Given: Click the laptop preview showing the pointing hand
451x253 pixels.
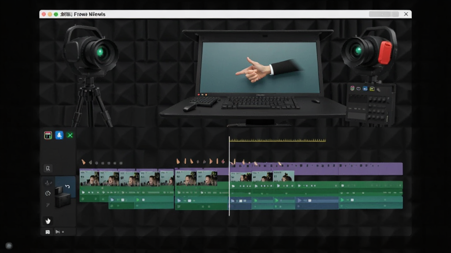Looking at the screenshot, I should 259,67.
